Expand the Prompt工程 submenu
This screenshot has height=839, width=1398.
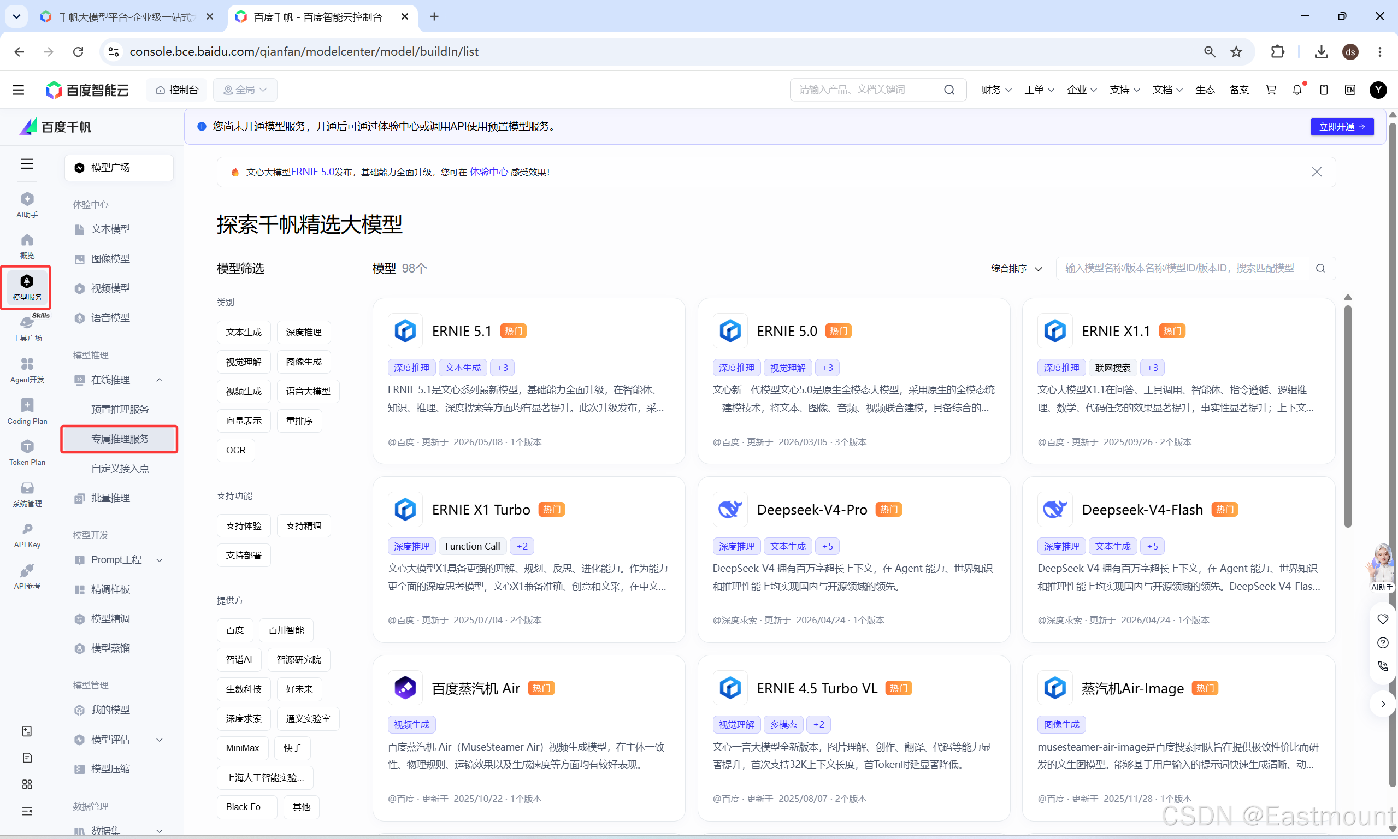click(160, 560)
